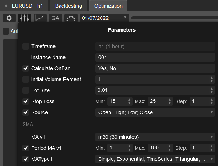Uncheck the Calculate OnBar checkbox
The height and width of the screenshot is (166, 218).
(26, 68)
